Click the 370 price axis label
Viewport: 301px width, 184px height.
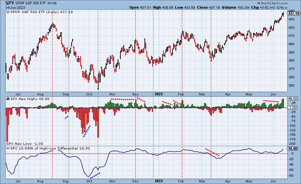(292, 69)
